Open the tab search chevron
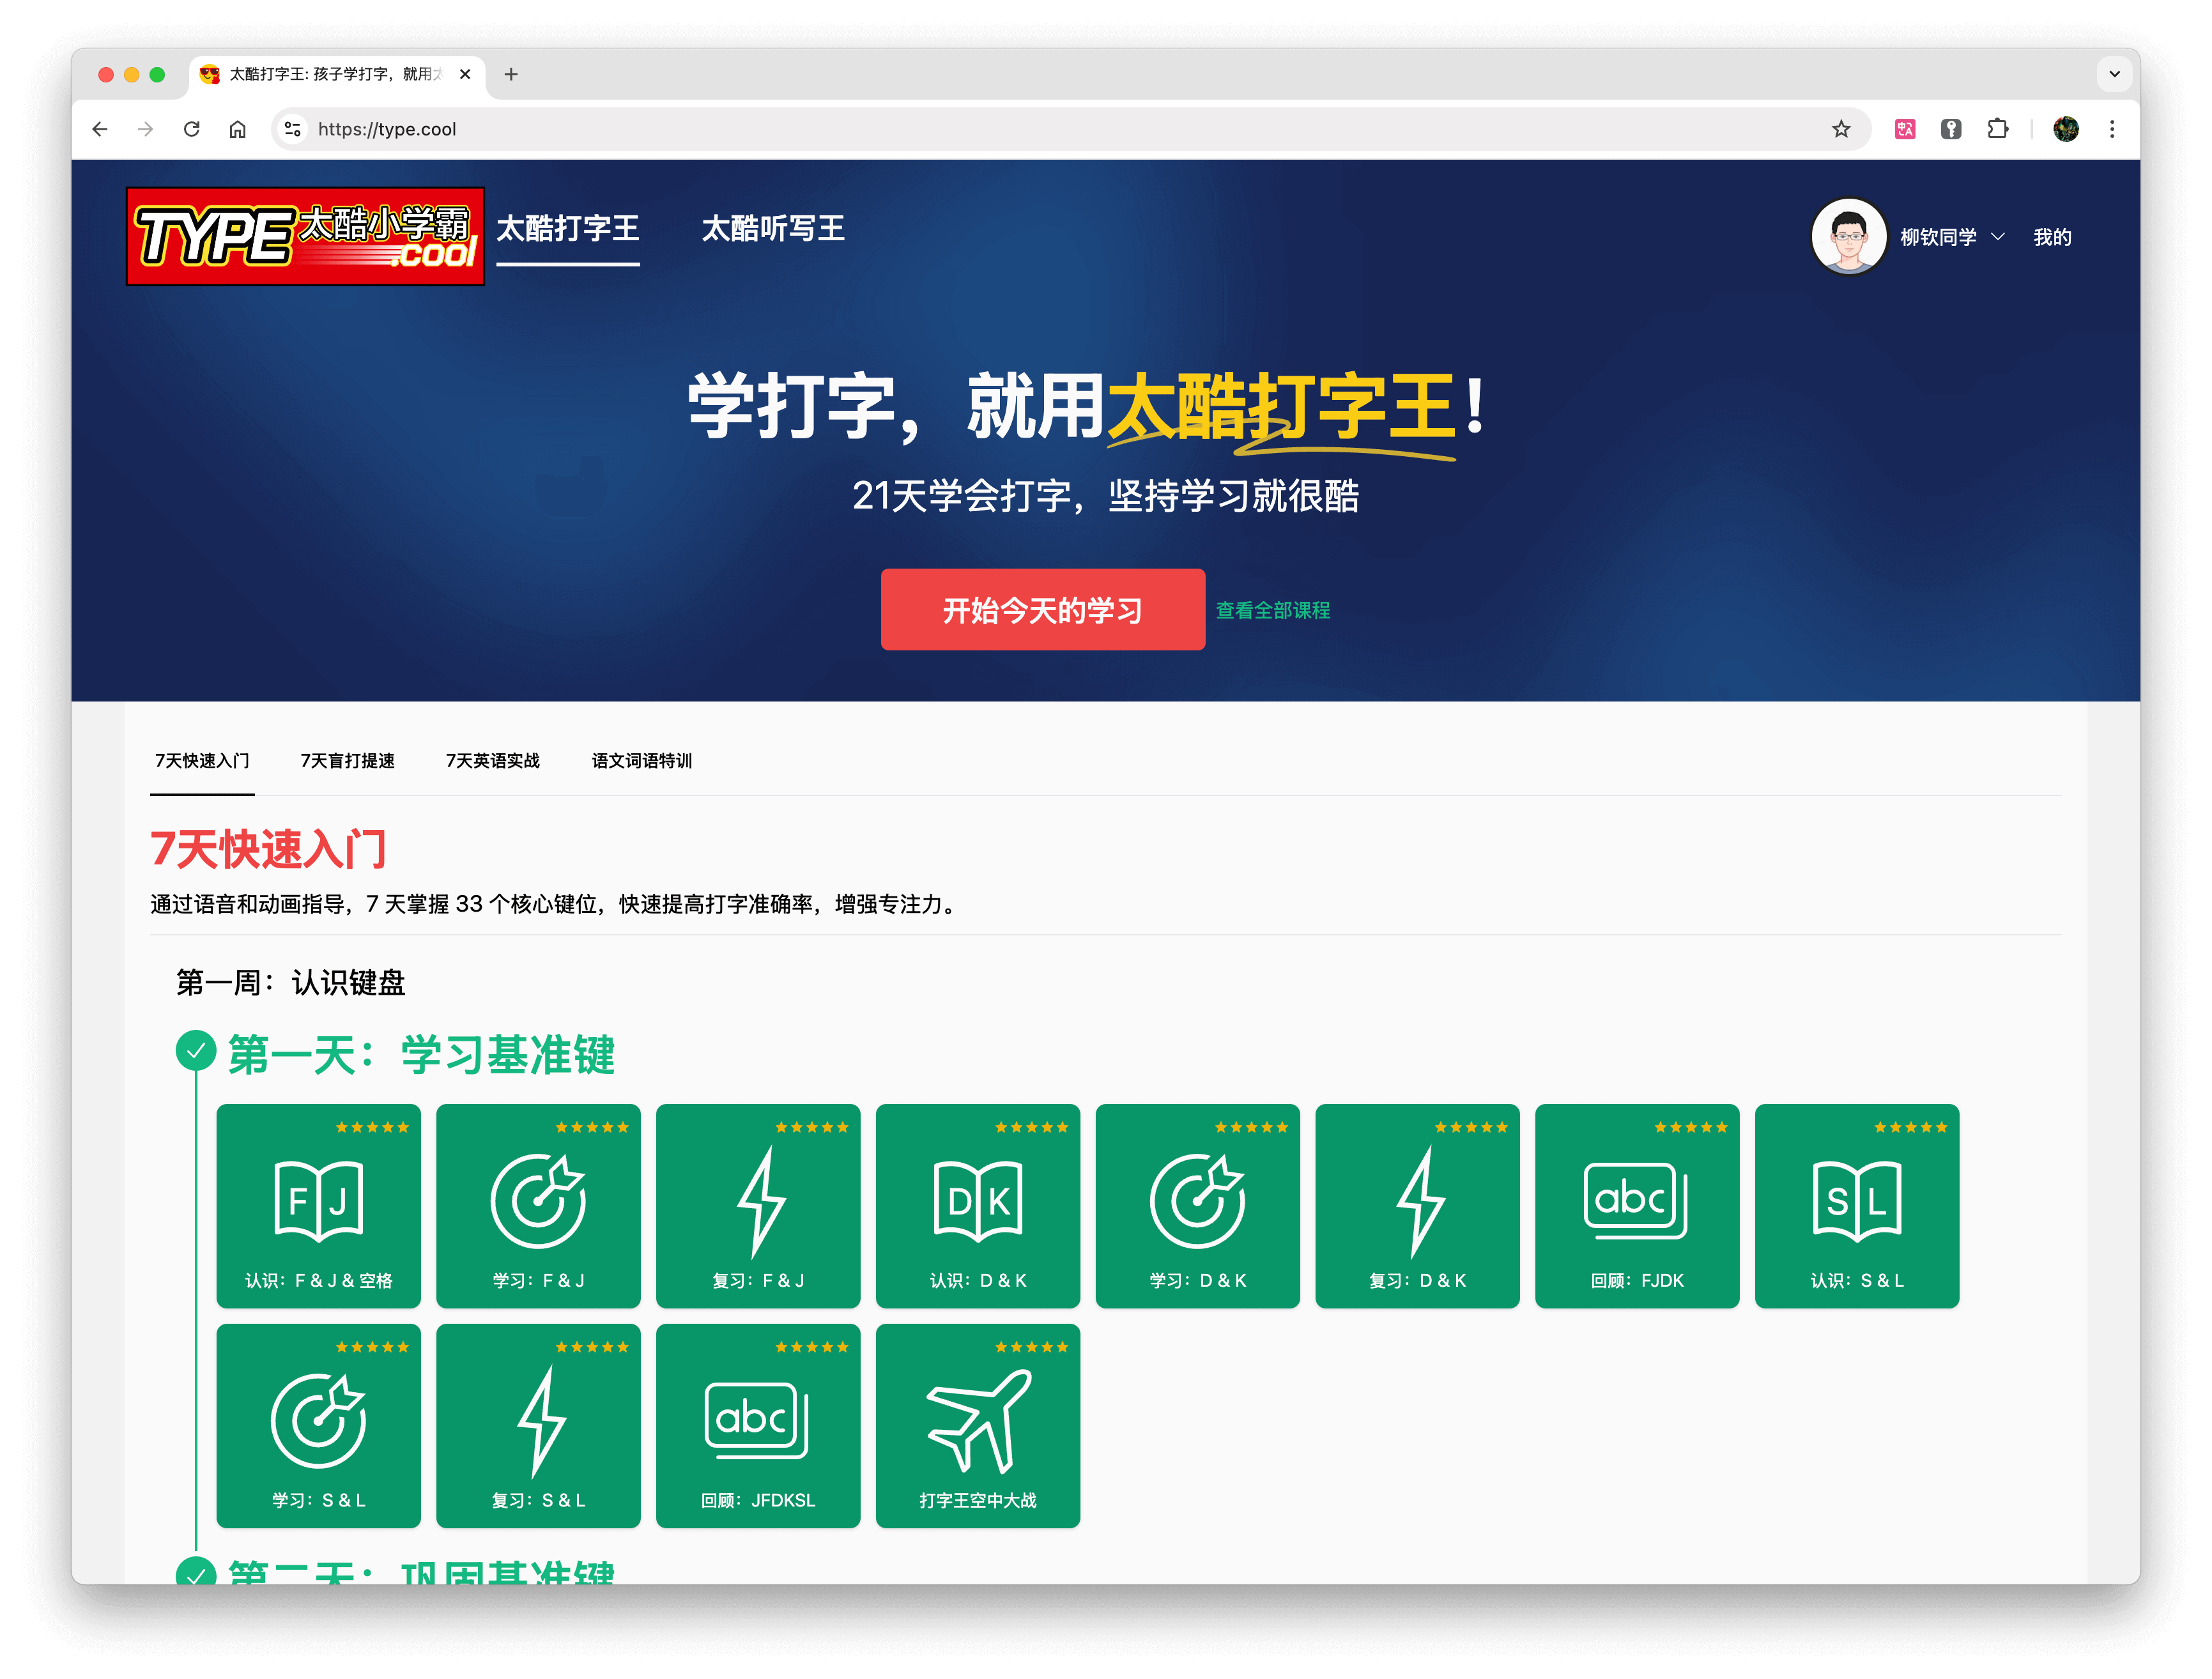 tap(2114, 74)
